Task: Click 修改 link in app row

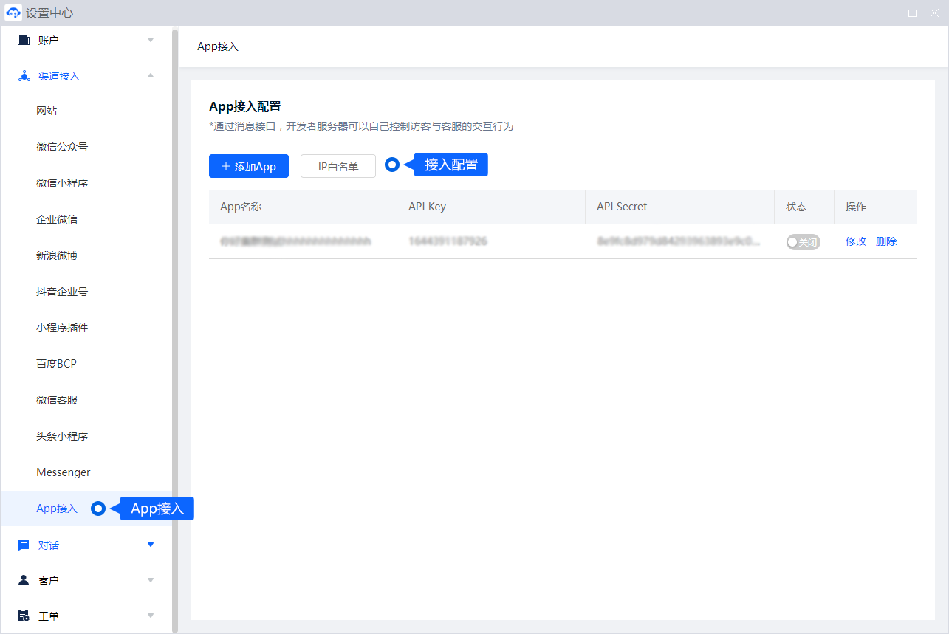Action: tap(856, 241)
